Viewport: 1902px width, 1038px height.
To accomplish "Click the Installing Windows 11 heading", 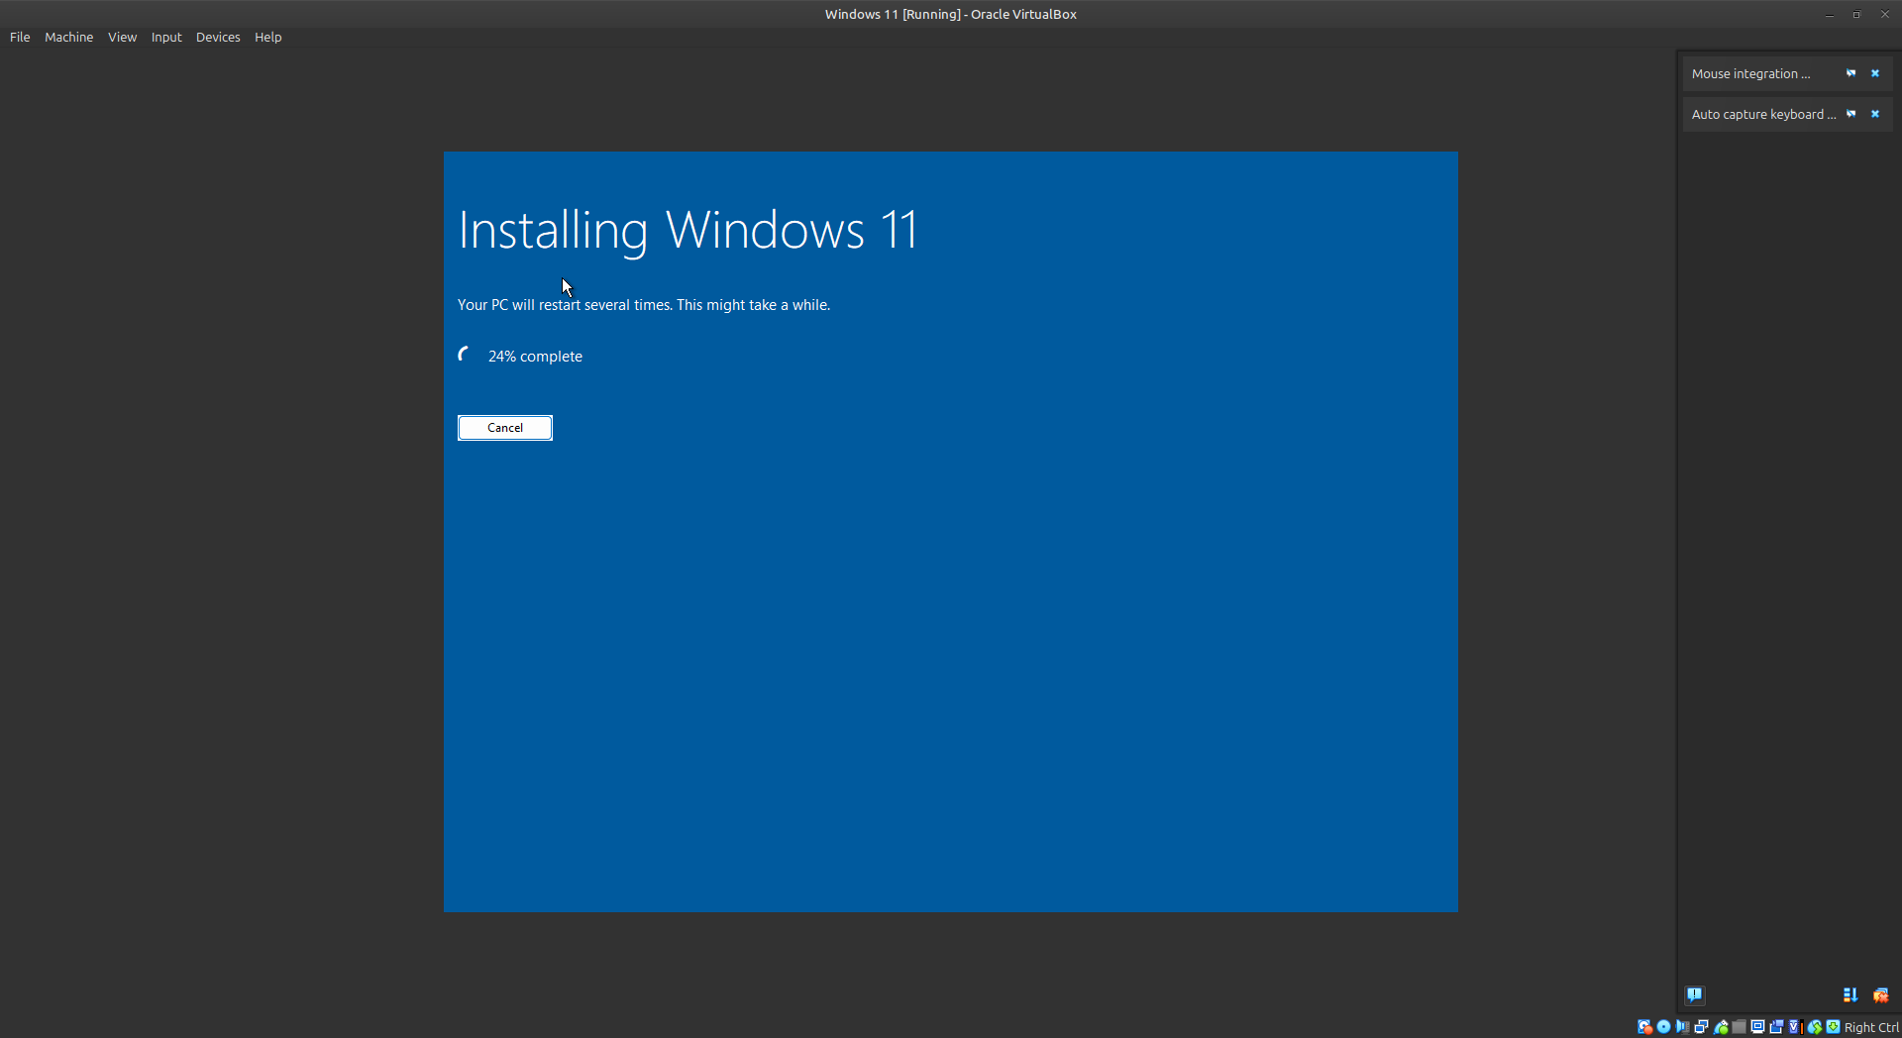I will [687, 231].
